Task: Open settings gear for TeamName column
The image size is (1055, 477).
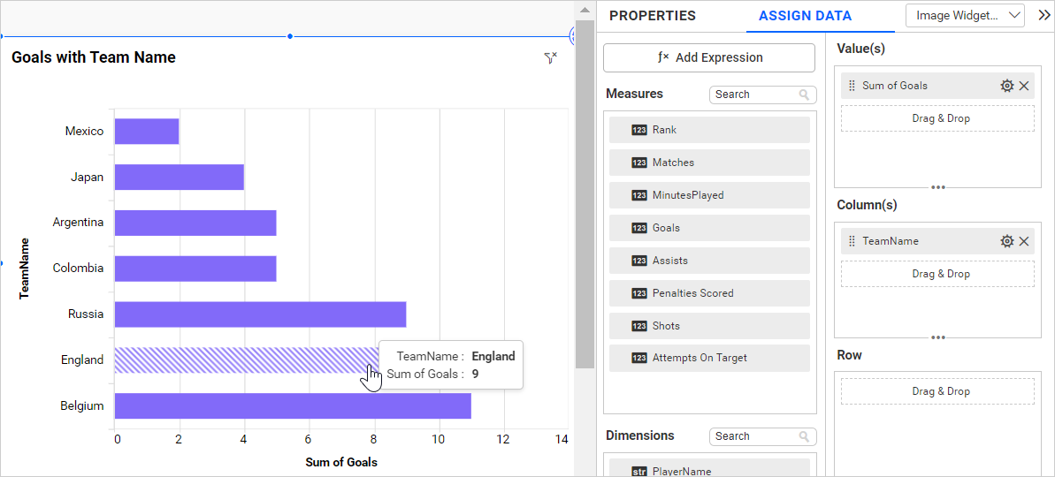Action: tap(1006, 241)
